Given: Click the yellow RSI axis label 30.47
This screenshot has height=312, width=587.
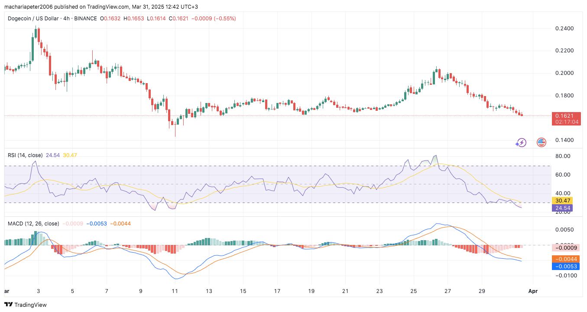Looking at the screenshot, I should click(562, 201).
